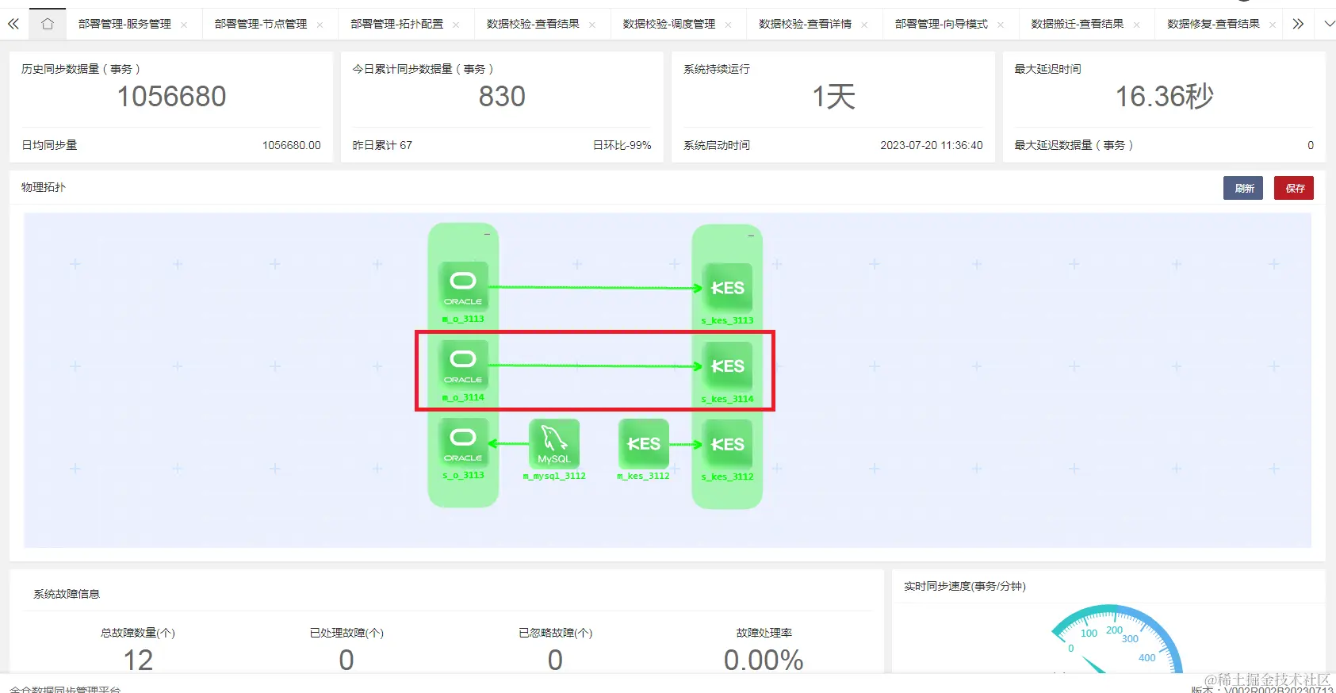Click the 已忽略故障(个) label
Screen dimensions: 1336x693
click(555, 633)
